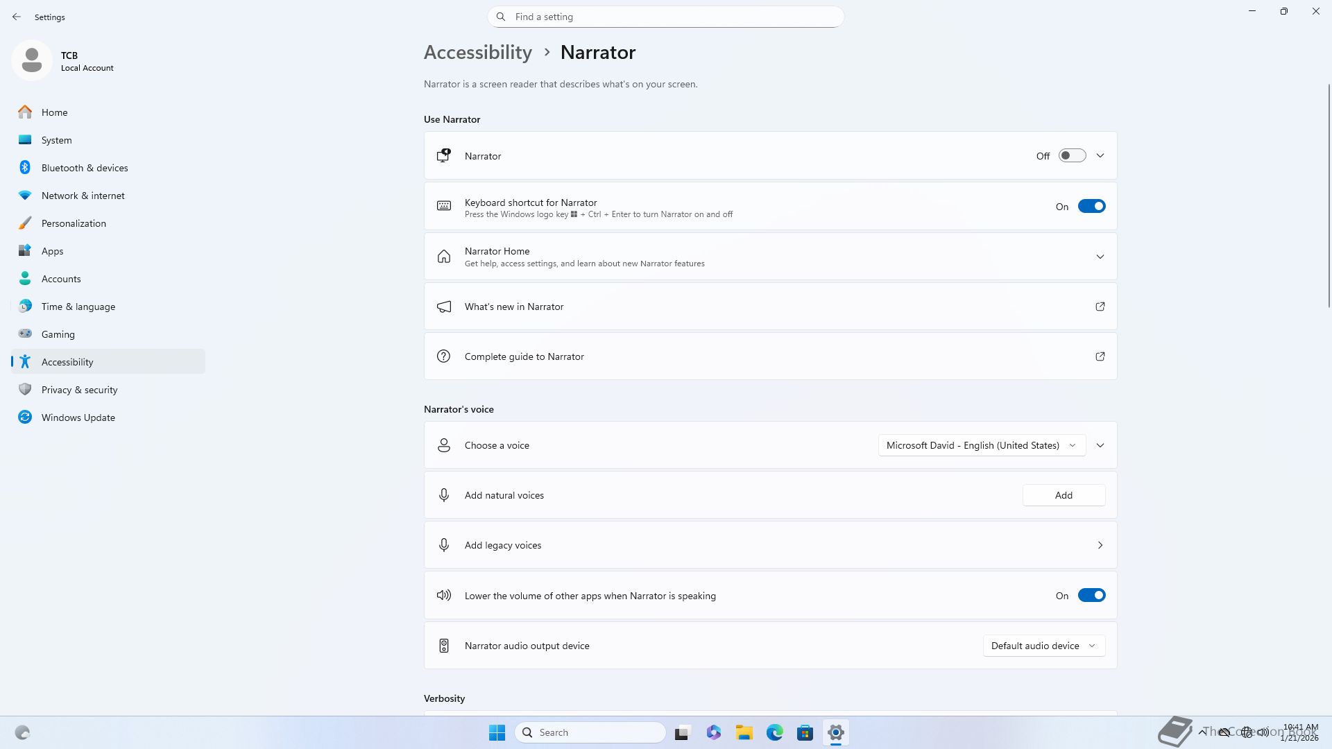Screen dimensions: 1332x749
Task: Disable Keyboard shortcut for Narrator toggle
Action: (1091, 207)
